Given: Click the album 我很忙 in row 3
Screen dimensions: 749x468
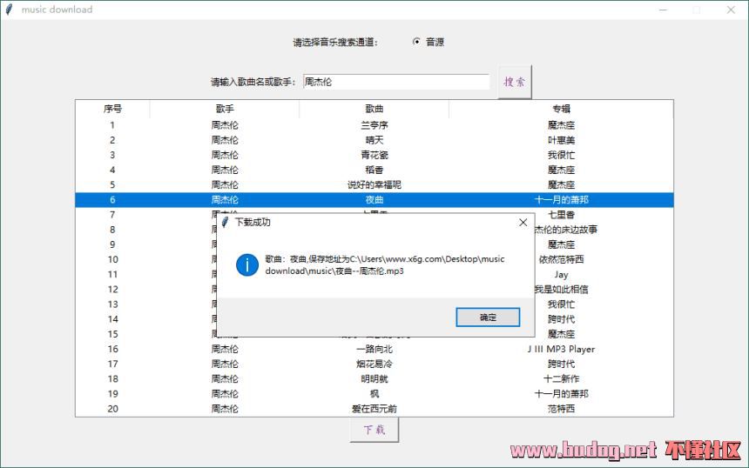Looking at the screenshot, I should pyautogui.click(x=561, y=155).
